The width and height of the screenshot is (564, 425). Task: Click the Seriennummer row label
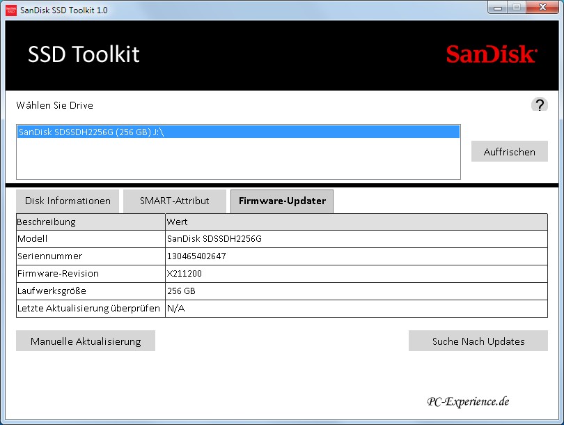coord(49,256)
